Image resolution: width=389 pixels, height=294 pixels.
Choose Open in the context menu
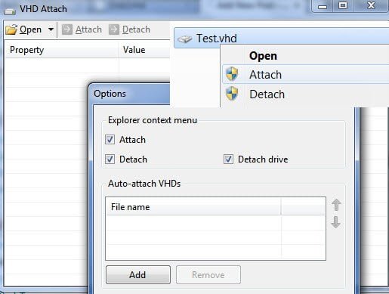pyautogui.click(x=263, y=56)
